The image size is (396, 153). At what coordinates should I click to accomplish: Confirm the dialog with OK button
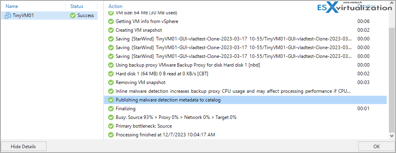(377, 146)
